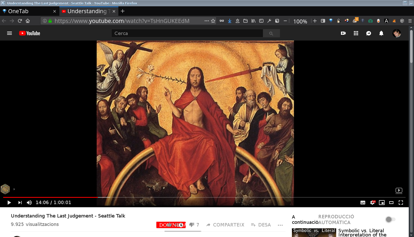Click the OneTab extension icon
414x237 pixels.
[x=331, y=21]
